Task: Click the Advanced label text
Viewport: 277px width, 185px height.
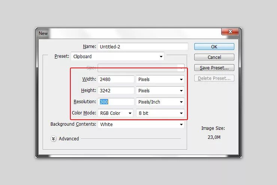Action: (69, 138)
